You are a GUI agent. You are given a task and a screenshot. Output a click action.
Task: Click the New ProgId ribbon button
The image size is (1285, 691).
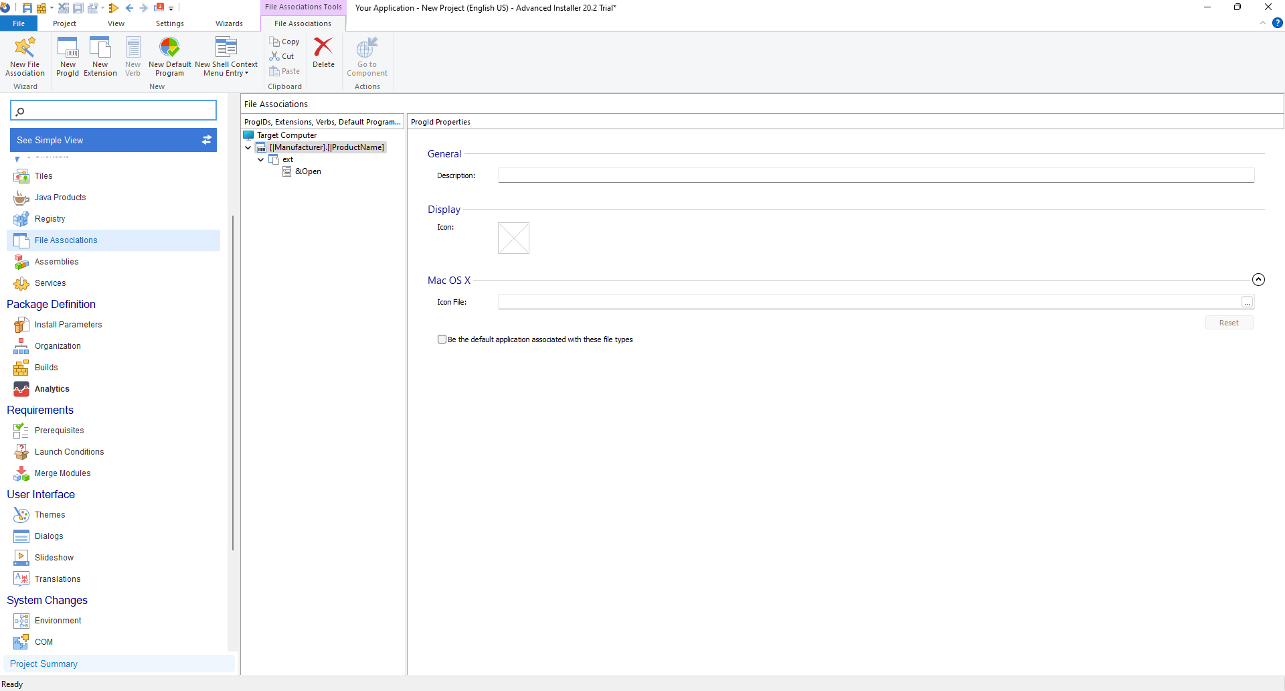pyautogui.click(x=68, y=57)
